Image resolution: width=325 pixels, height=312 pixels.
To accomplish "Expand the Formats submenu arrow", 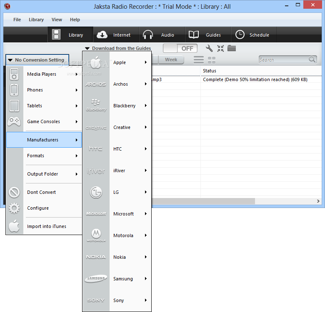I will tap(77, 156).
